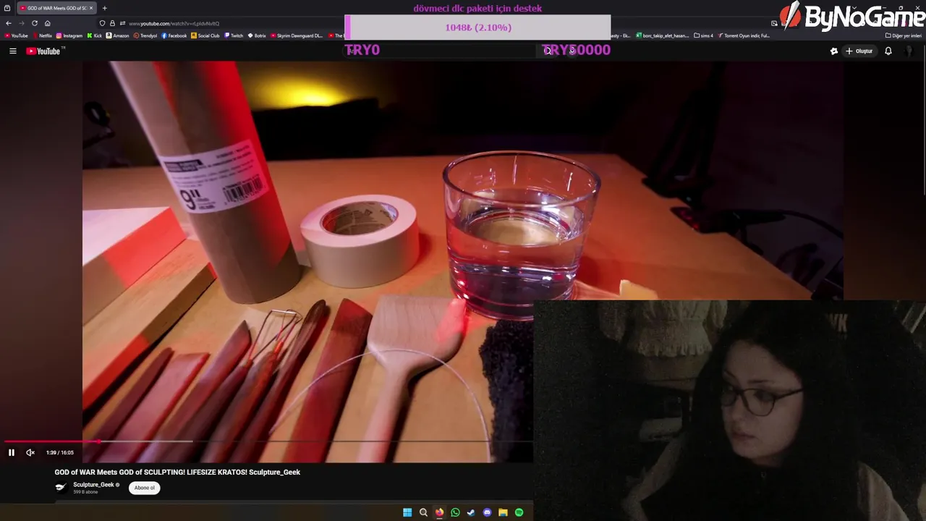Click the site security padlock icon
Viewport: 926px width, 521px height.
[112, 23]
